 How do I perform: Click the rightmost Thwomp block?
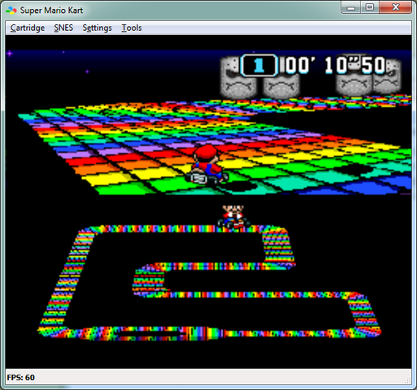(x=388, y=76)
